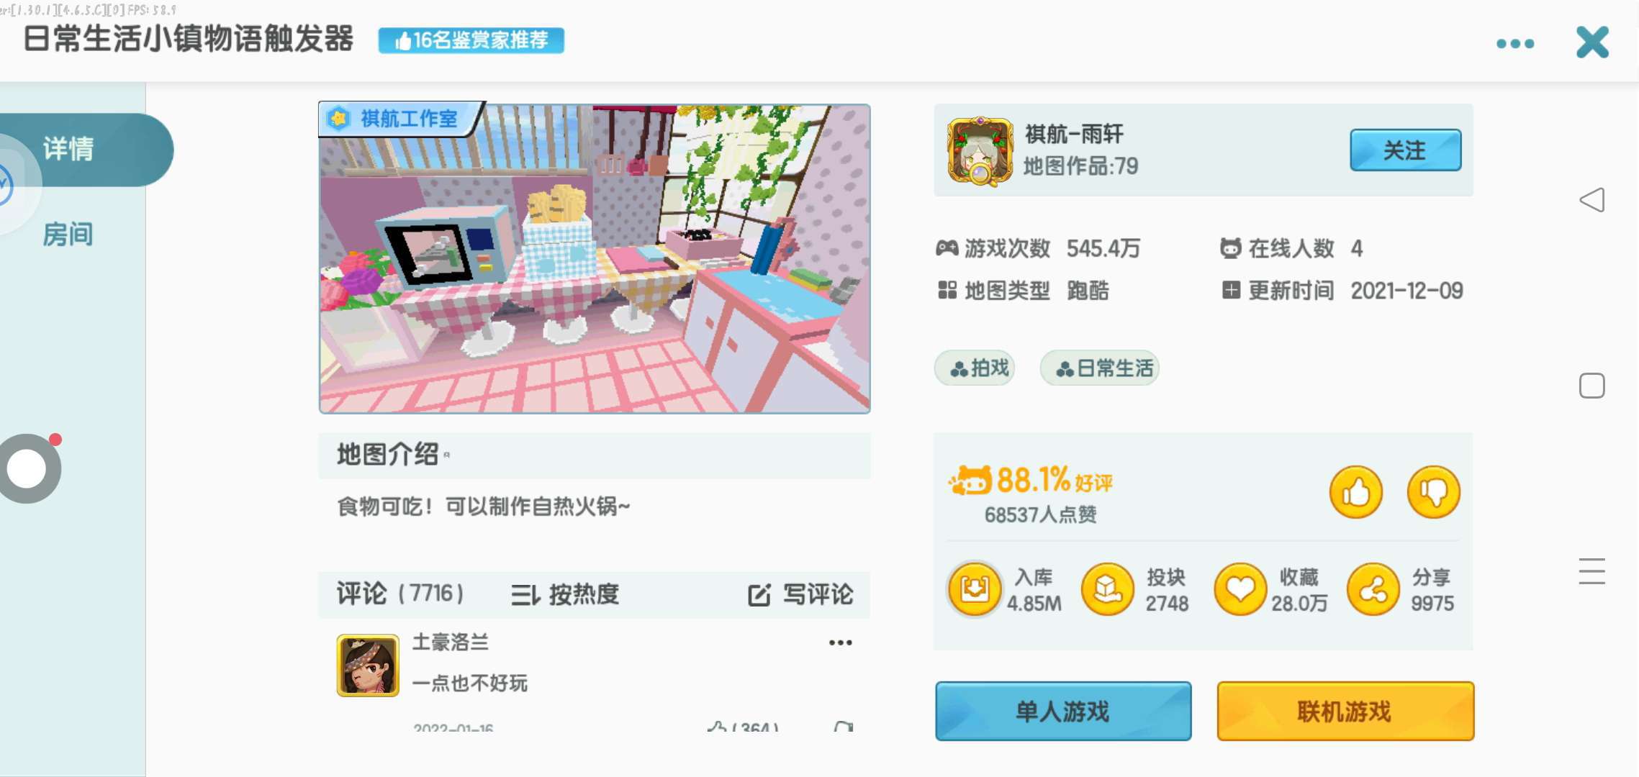1639x777 pixels.
Task: Switch to the 房间 tab
Action: (x=68, y=235)
